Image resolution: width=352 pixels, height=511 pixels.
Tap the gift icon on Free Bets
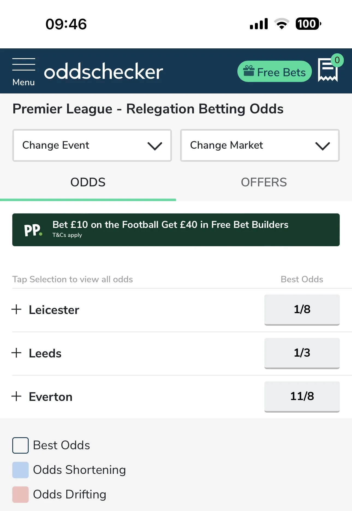point(249,71)
